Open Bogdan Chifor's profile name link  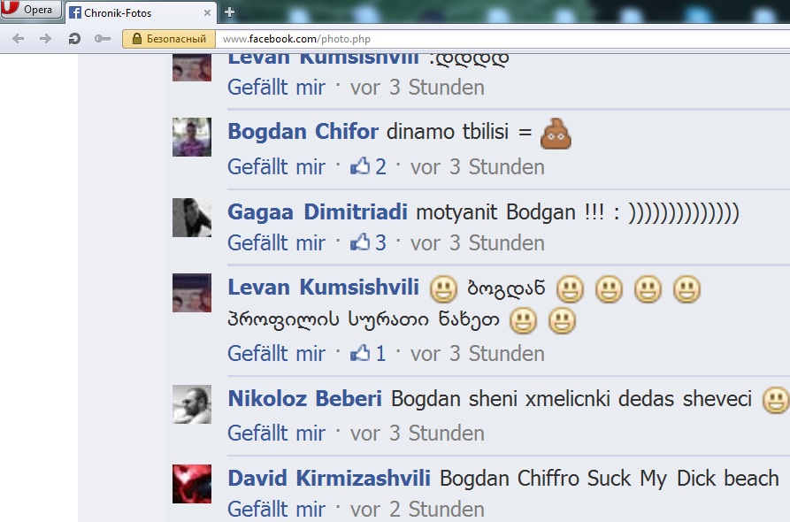pos(303,132)
